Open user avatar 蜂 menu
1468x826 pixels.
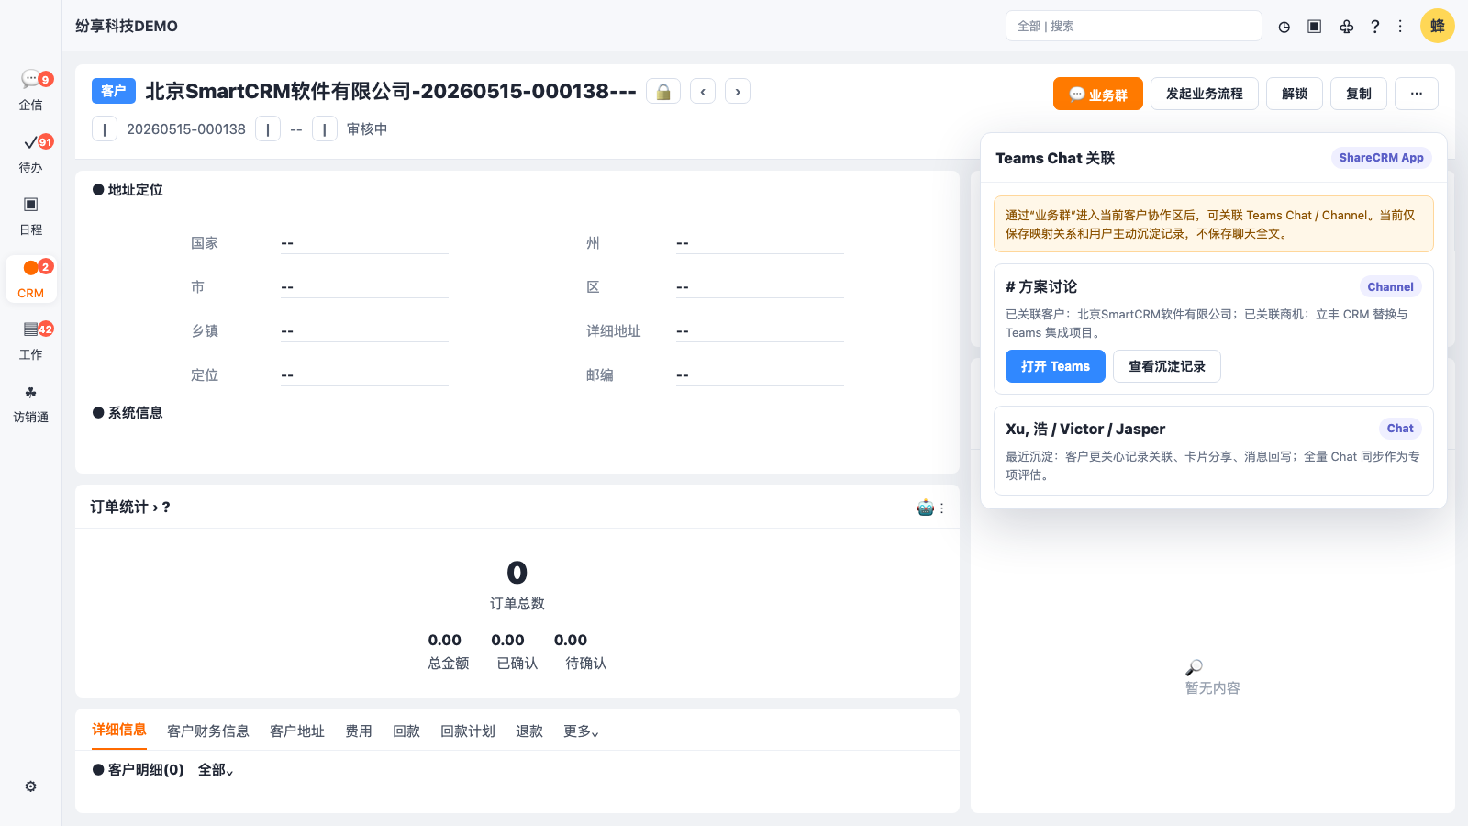click(x=1438, y=26)
